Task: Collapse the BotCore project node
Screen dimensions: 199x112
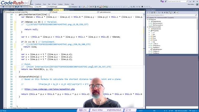Action: (148, 20)
